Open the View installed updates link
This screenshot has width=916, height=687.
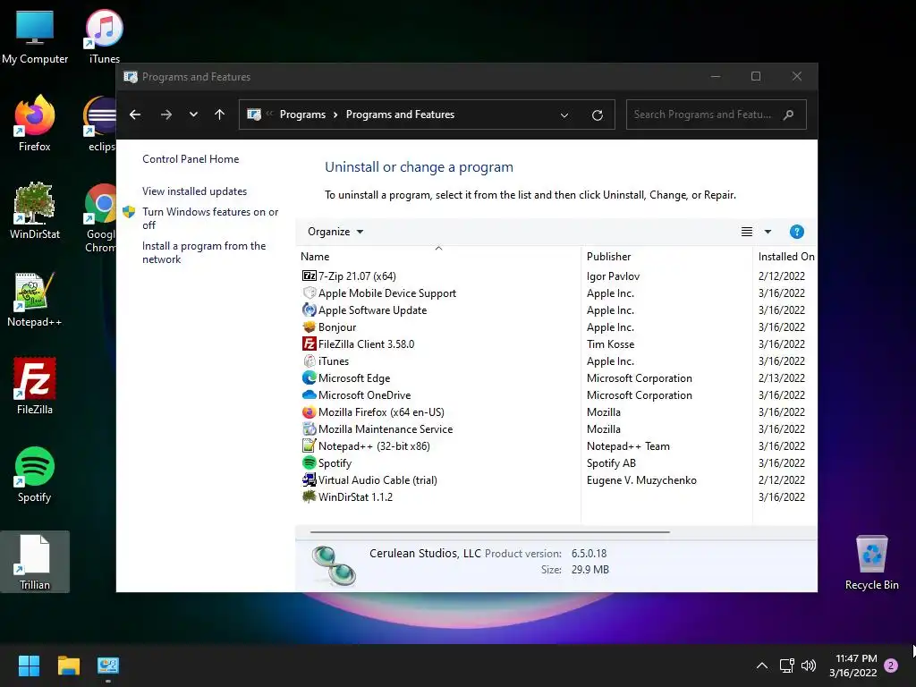click(x=194, y=191)
